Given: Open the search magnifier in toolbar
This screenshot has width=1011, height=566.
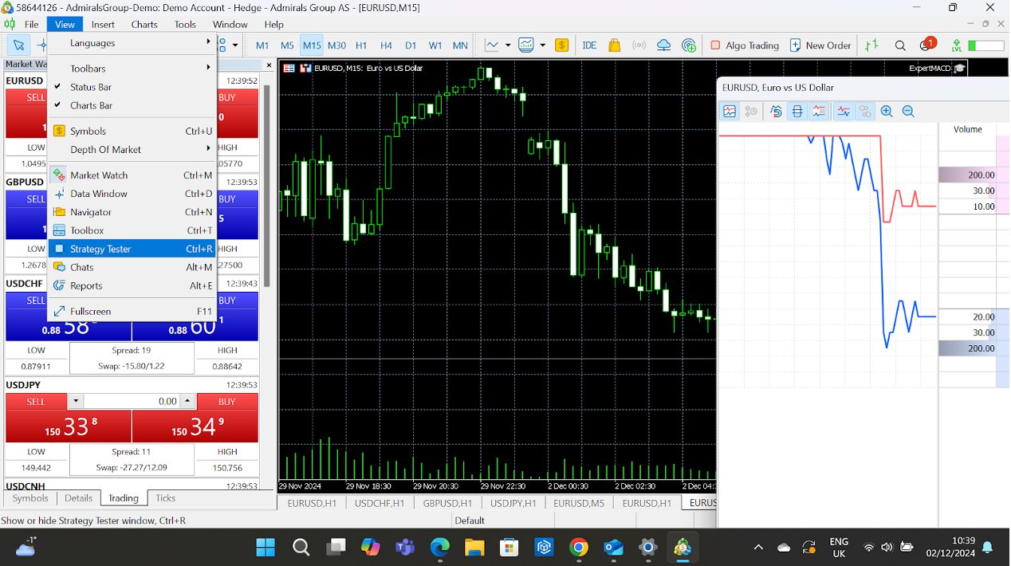Looking at the screenshot, I should [x=900, y=45].
